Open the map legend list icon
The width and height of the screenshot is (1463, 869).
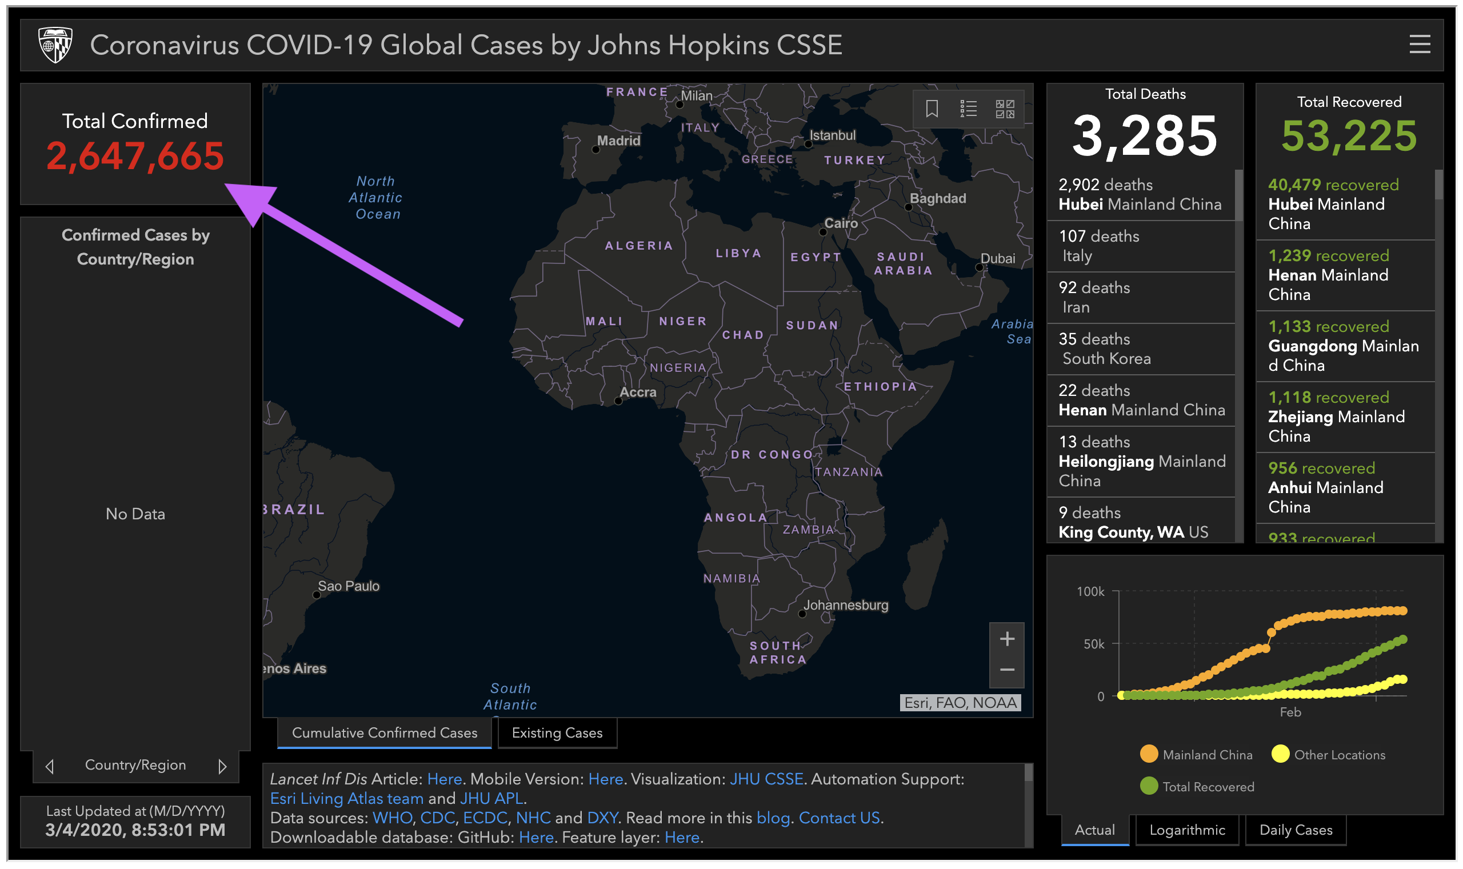968,109
